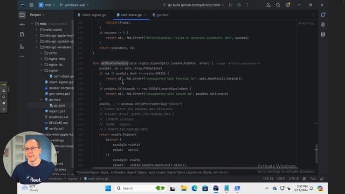
Task: Click the Windows Start button
Action: 108,188
